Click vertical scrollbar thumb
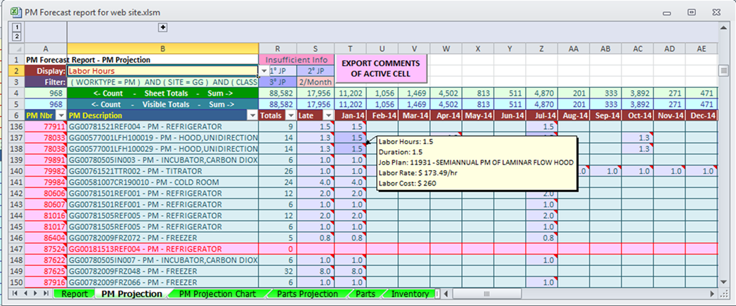Image resolution: width=736 pixels, height=306 pixels. click(723, 70)
